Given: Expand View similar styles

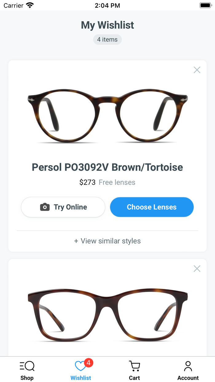Looking at the screenshot, I should point(107,241).
